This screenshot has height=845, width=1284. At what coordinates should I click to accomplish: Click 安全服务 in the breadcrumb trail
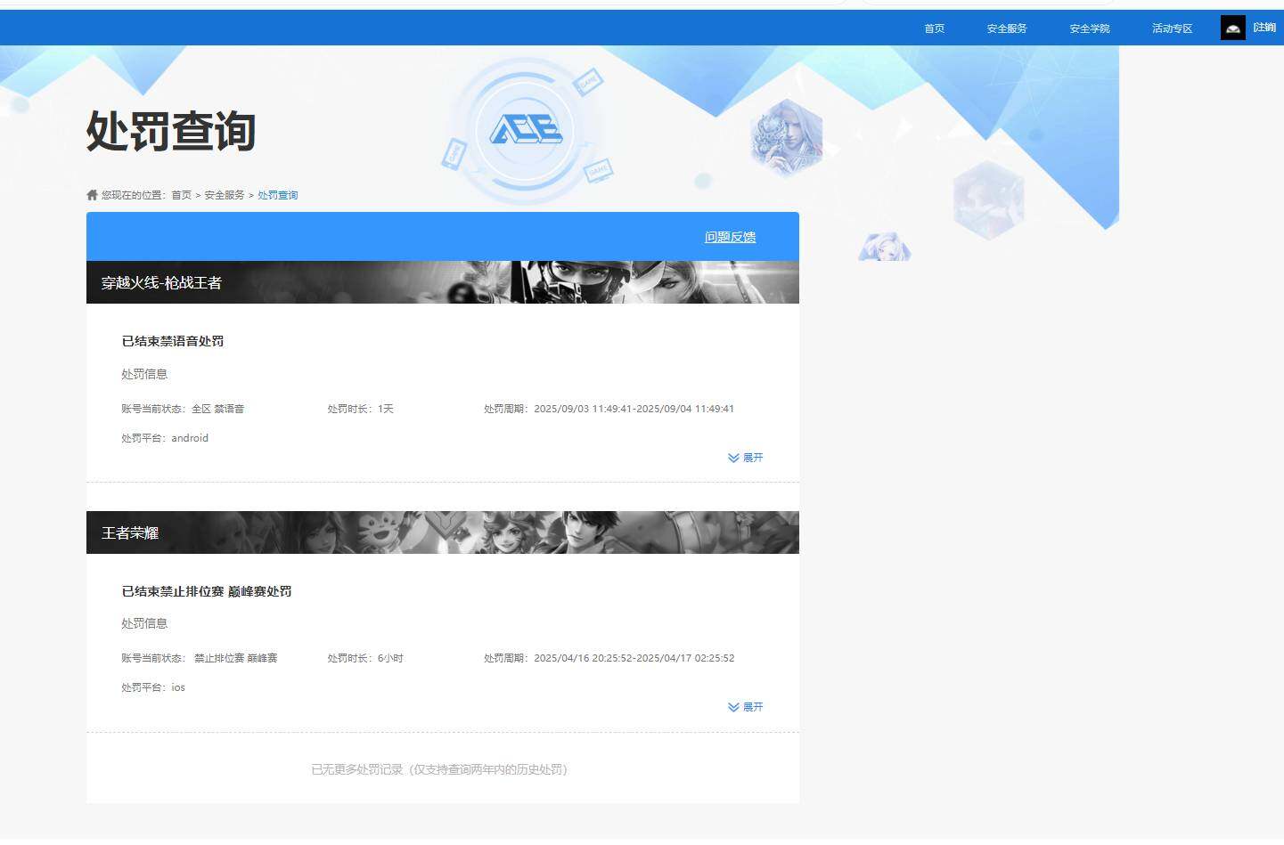coord(225,195)
